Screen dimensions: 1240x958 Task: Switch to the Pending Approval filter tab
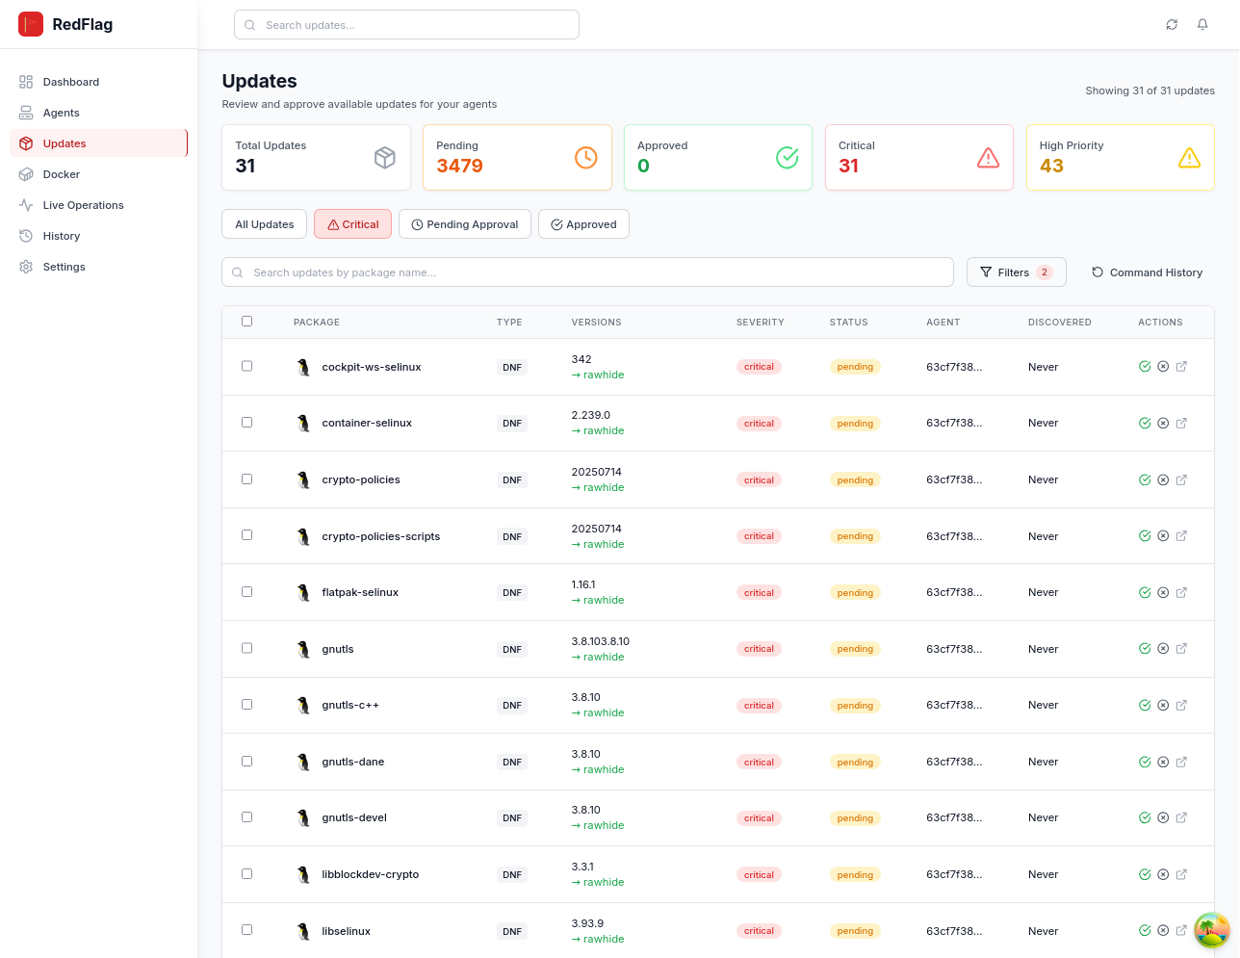[464, 223]
